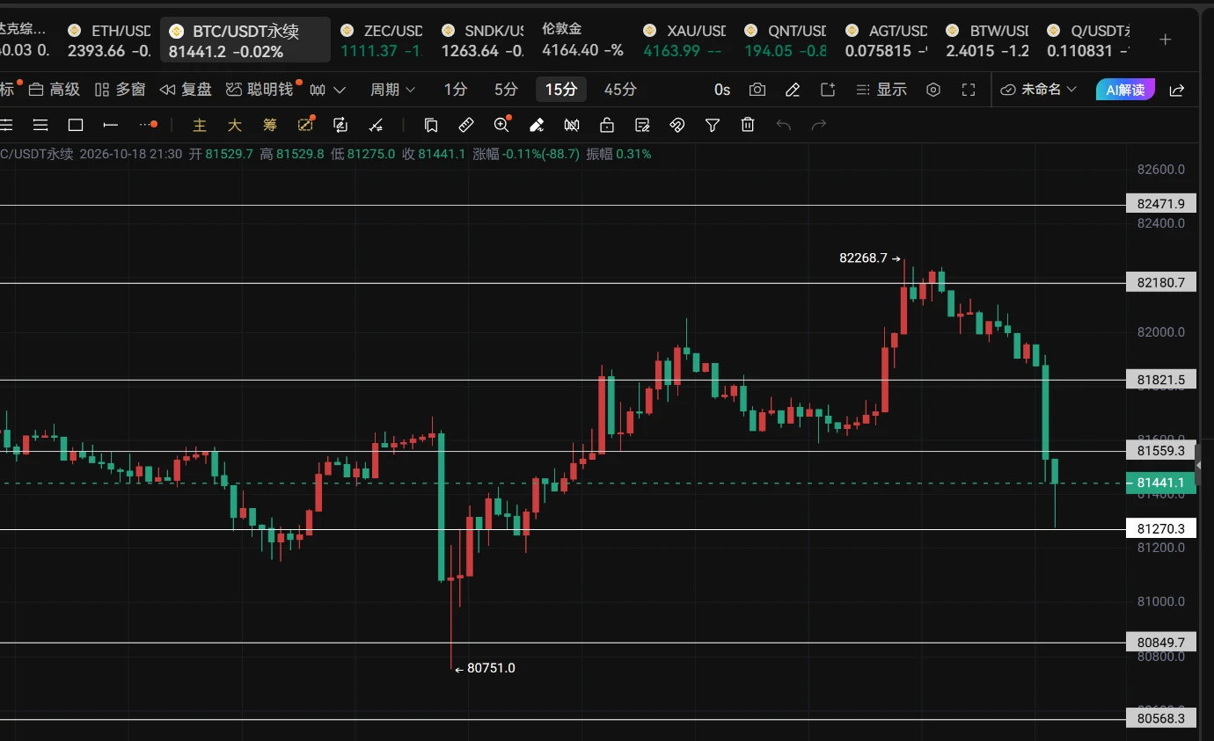Click the 81270.3 price line label

coord(1160,529)
